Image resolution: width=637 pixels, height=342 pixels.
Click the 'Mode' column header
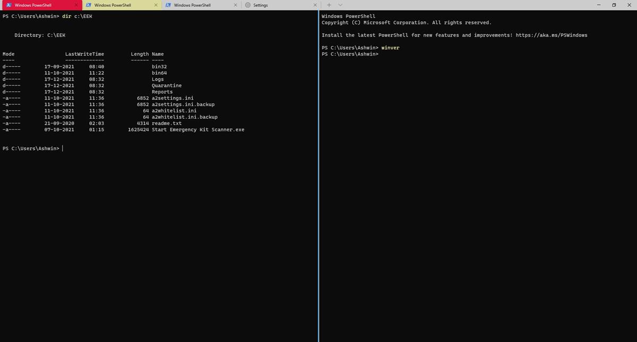[x=8, y=54]
